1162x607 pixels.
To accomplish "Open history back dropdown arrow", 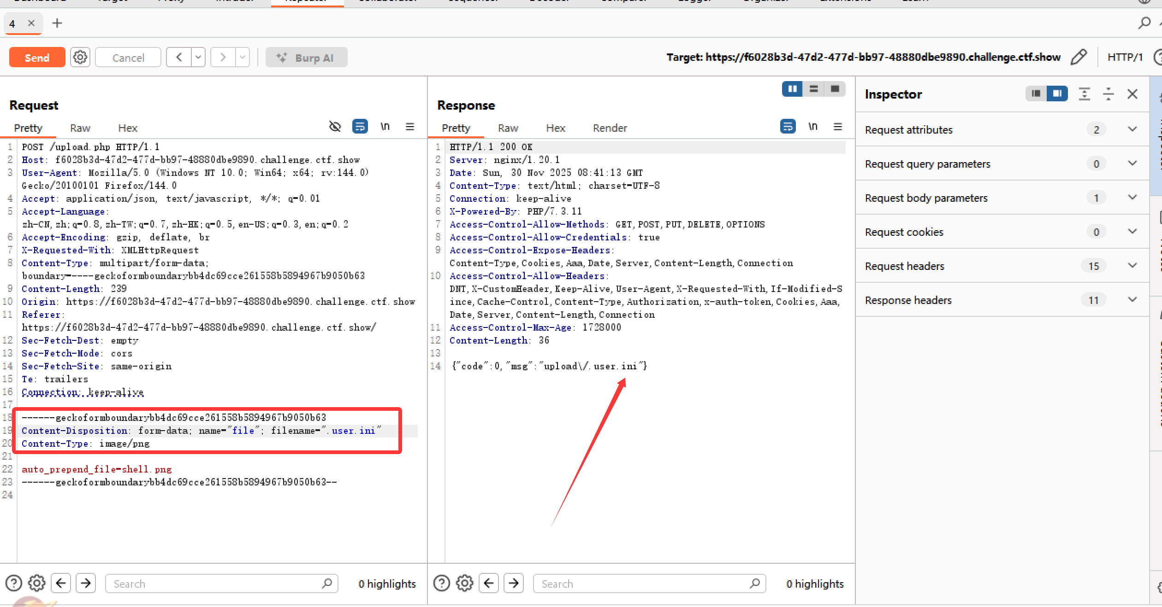I will [x=198, y=58].
